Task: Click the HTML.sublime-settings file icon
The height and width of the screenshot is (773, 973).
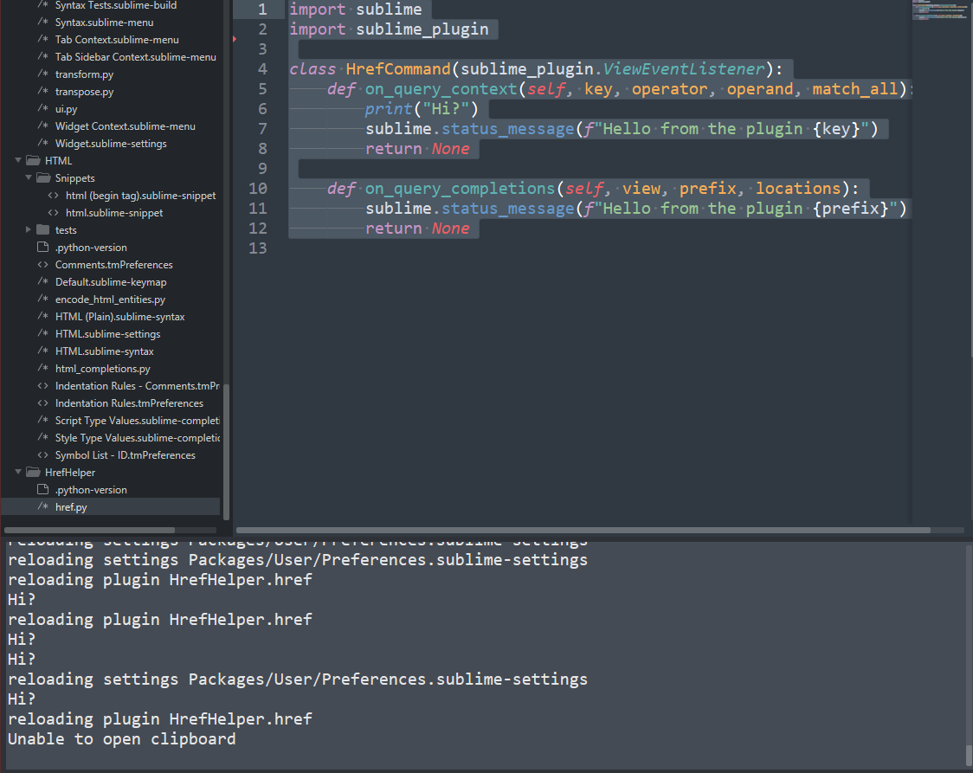Action: point(42,333)
